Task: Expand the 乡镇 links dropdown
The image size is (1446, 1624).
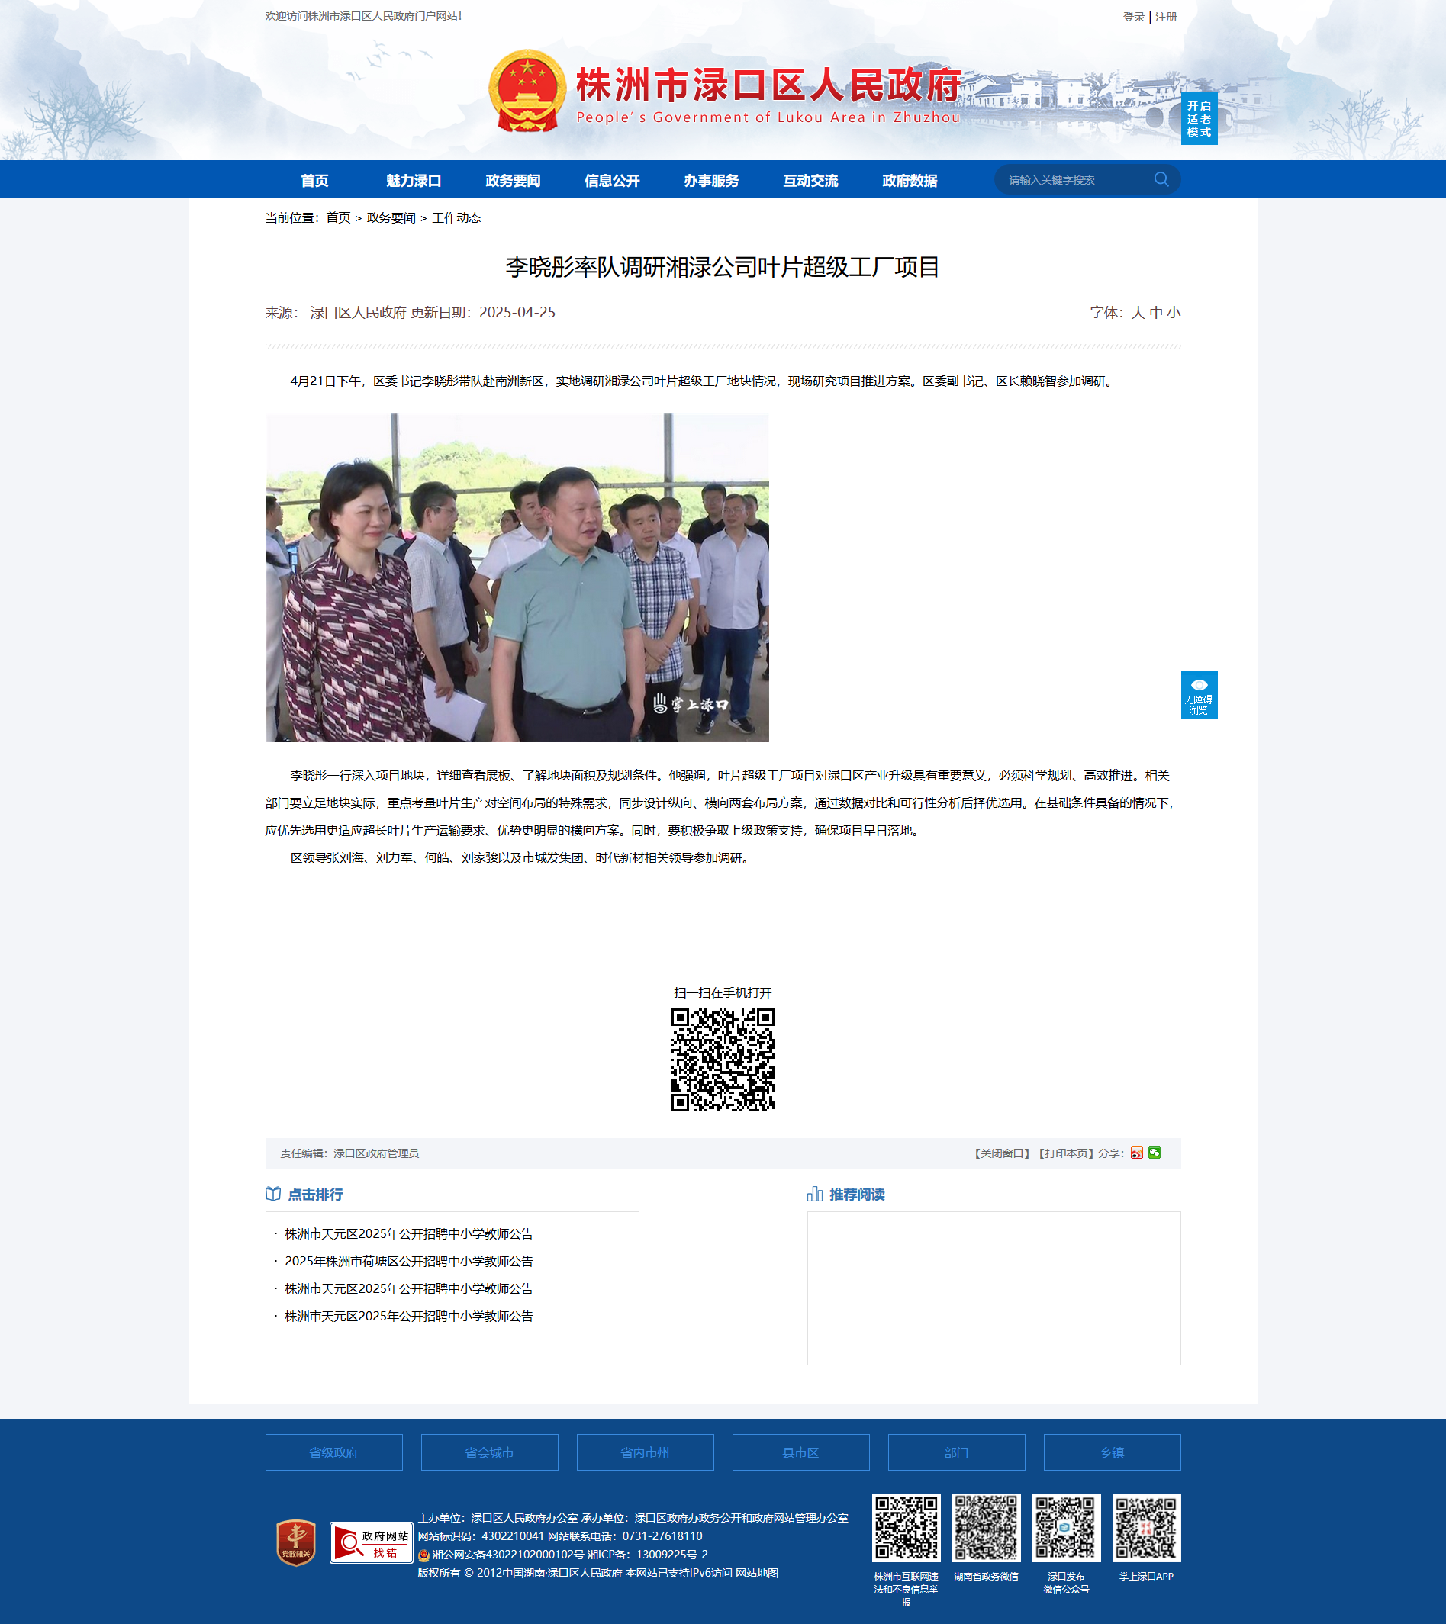Action: coord(1111,1452)
